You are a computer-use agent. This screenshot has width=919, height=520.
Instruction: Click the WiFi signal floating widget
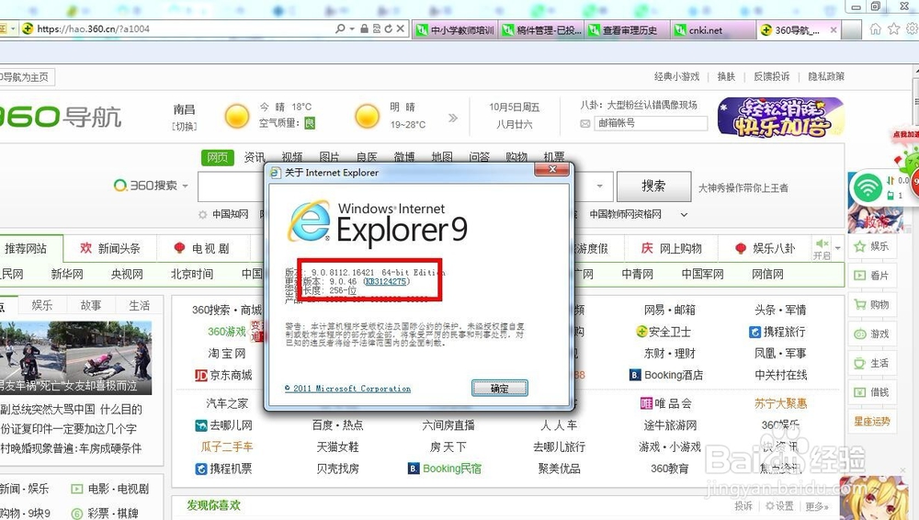point(867,187)
